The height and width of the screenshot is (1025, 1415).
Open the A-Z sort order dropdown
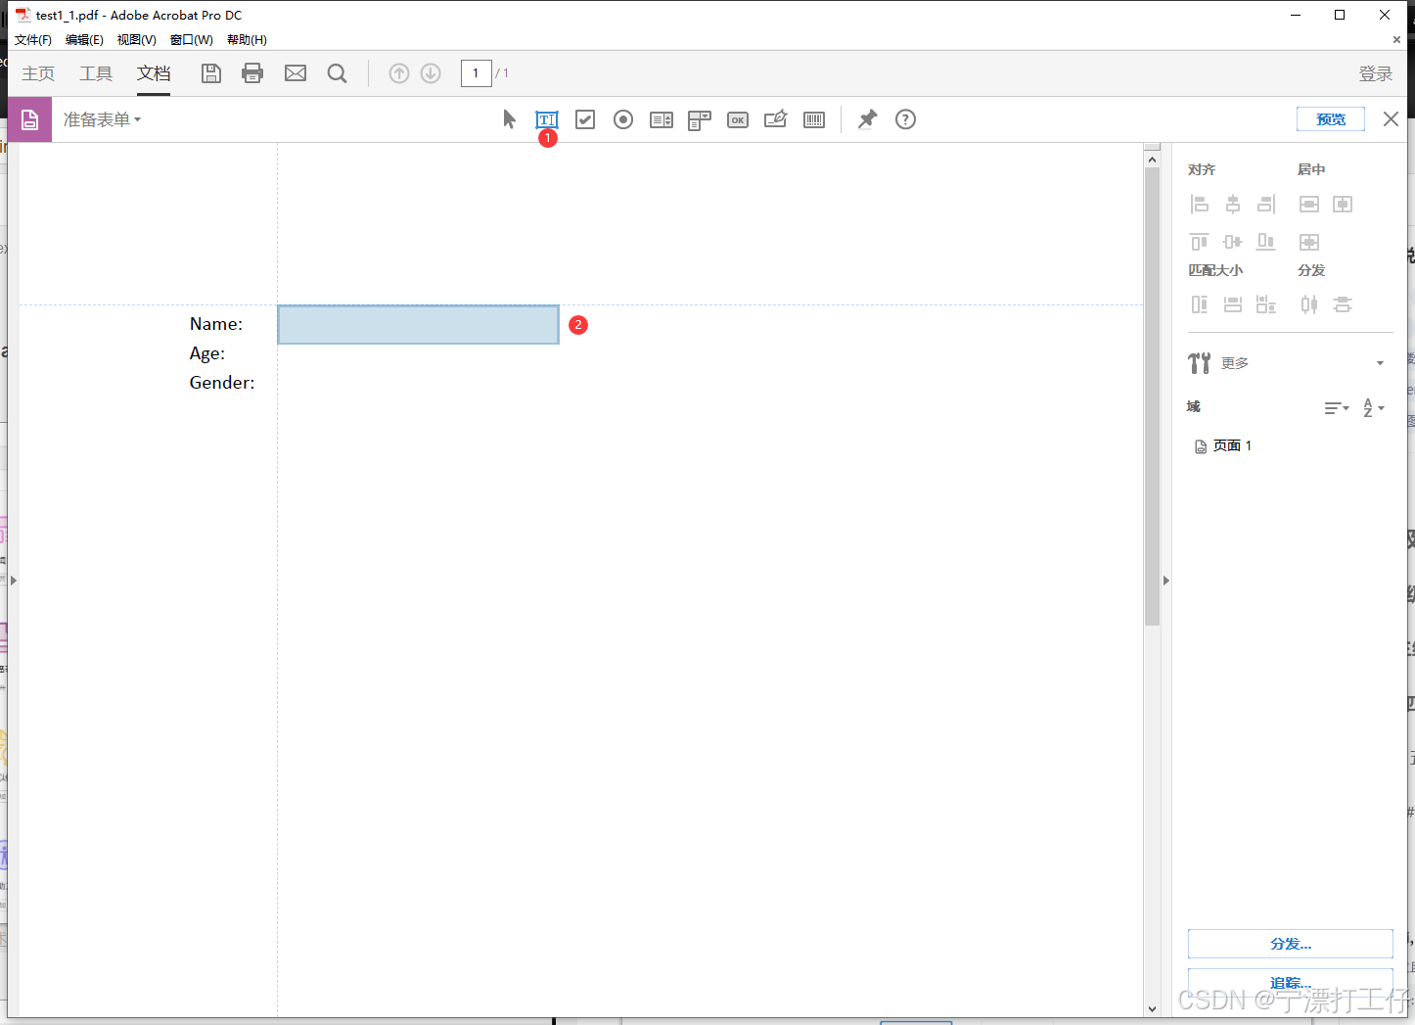[x=1374, y=408]
